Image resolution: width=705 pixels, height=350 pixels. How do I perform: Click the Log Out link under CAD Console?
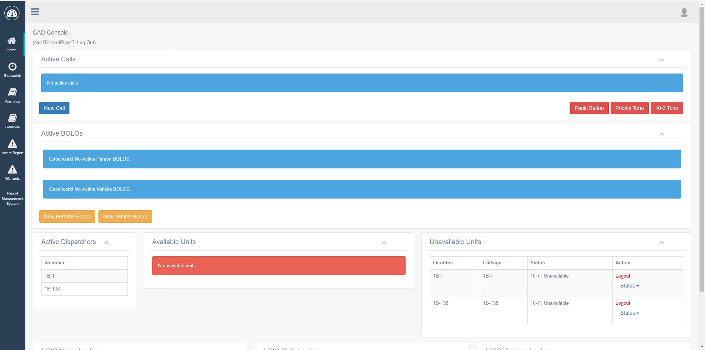(x=86, y=43)
